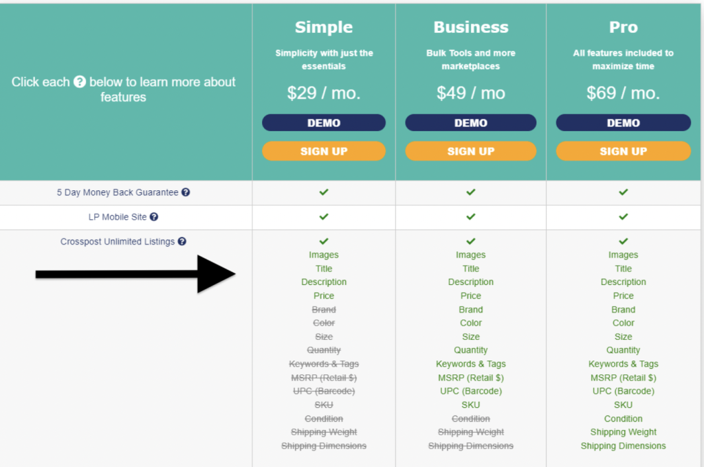
Task: Click Pro plan Crosspost Listings checkmark
Action: pos(624,242)
